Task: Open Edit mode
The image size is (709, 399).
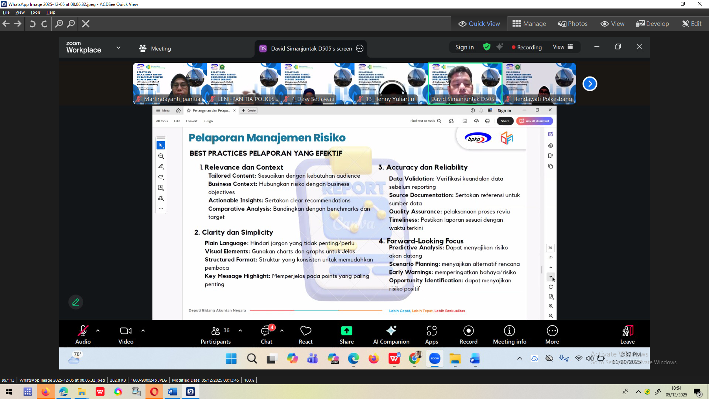Action: point(691,24)
